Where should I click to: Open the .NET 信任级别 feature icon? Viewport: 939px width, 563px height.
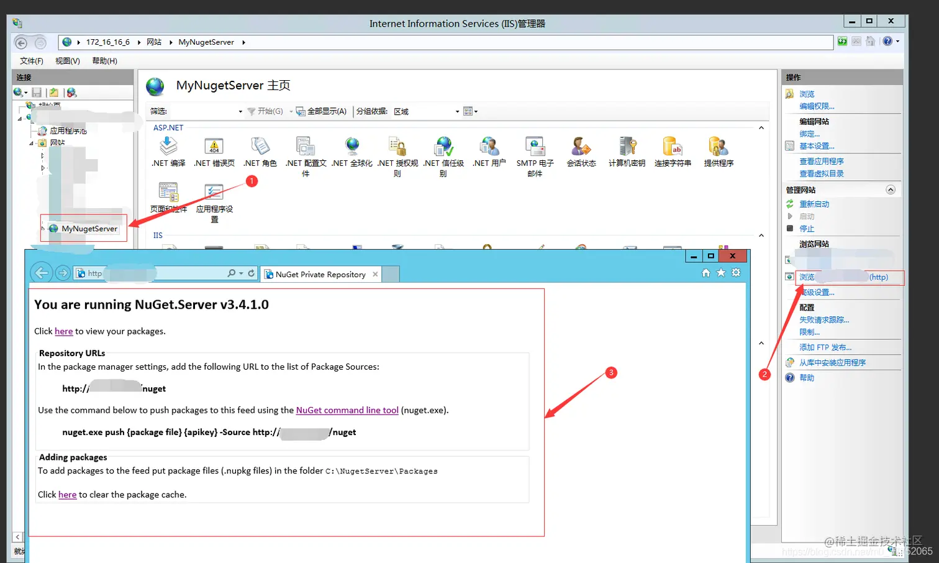click(x=443, y=146)
